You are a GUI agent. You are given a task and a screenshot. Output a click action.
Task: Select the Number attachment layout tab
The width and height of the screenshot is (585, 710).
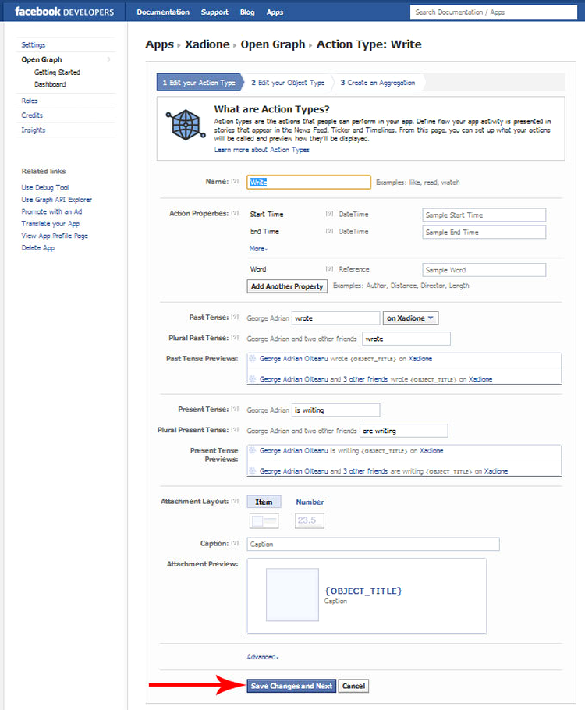point(310,502)
